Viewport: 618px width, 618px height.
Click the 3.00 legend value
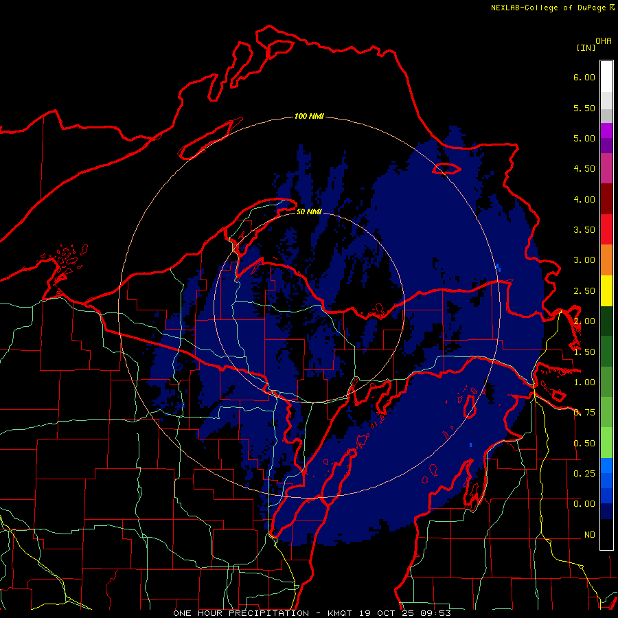(584, 260)
